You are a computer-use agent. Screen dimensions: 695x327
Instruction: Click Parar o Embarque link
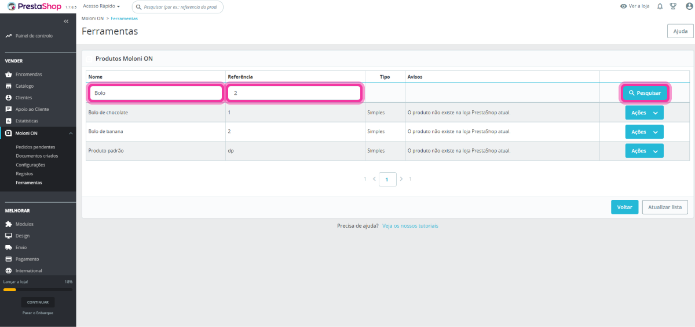(38, 313)
